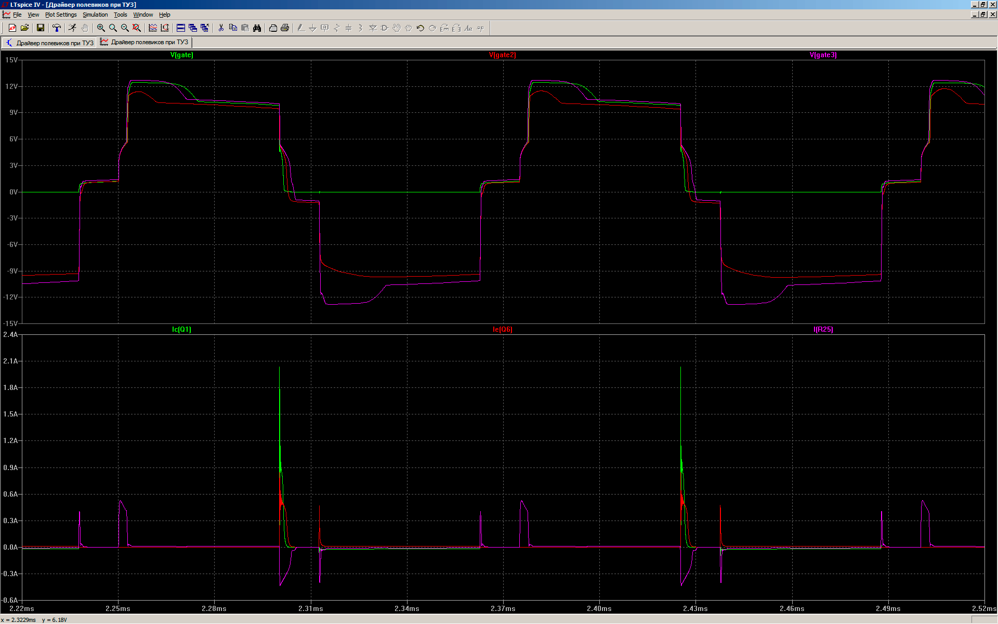
Task: Click the I(R25) magenta trace label
Action: click(823, 330)
